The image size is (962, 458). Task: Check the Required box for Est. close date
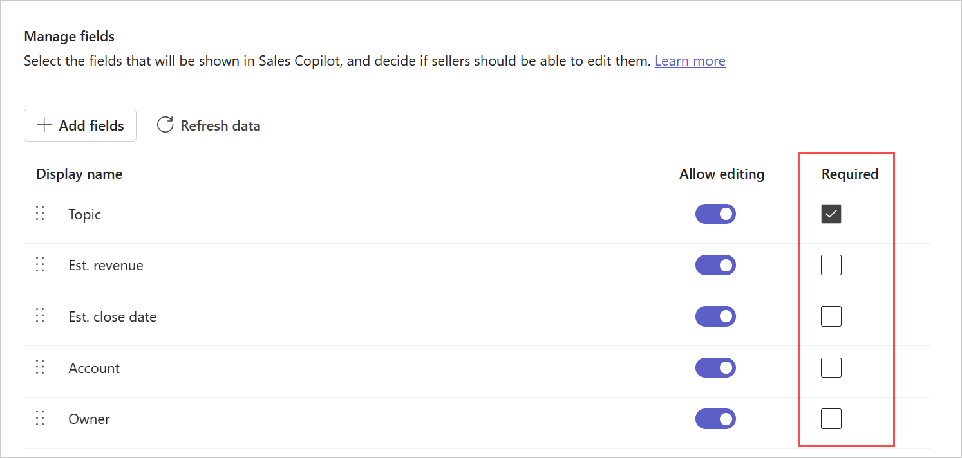(831, 316)
